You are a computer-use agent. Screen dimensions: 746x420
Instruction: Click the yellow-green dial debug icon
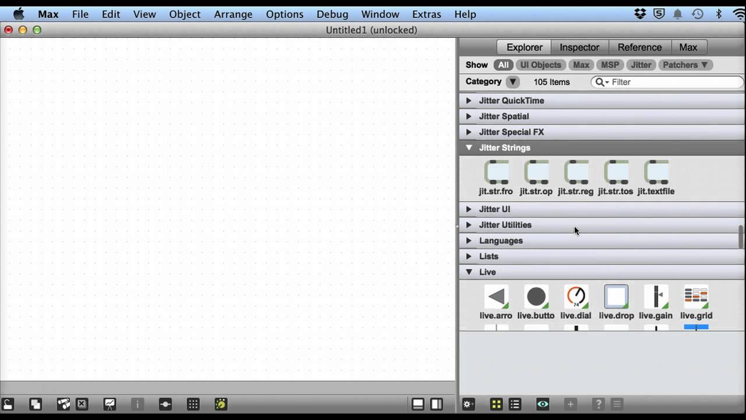pos(221,404)
